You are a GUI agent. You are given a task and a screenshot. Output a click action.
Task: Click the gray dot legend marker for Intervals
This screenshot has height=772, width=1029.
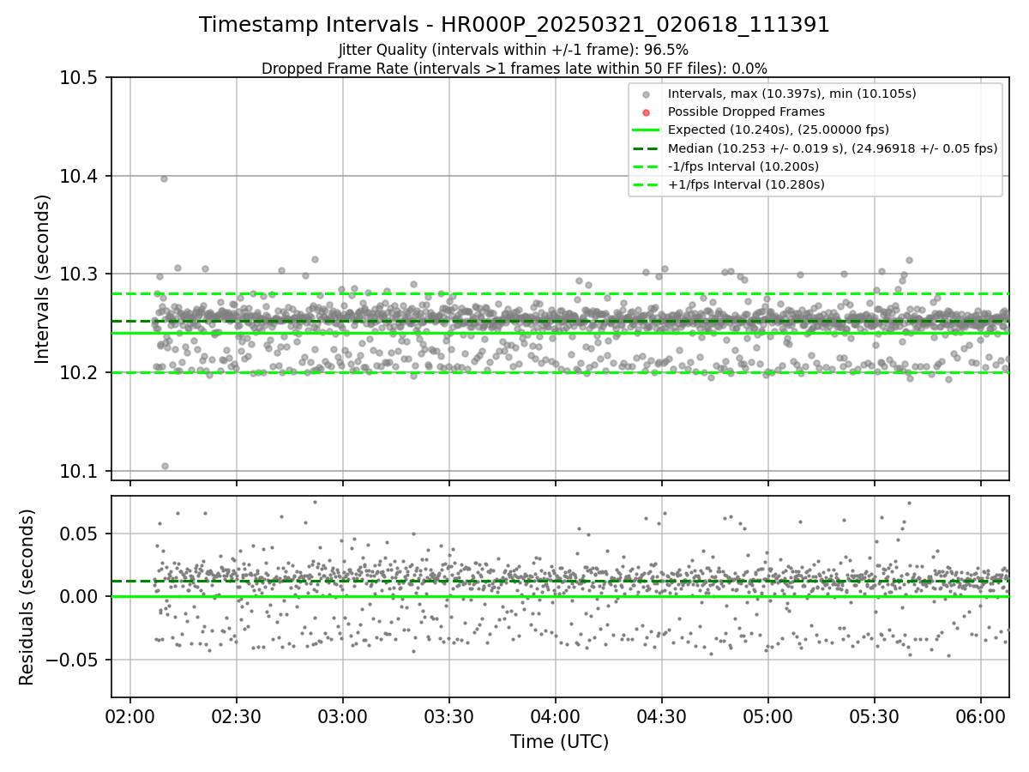(x=647, y=94)
